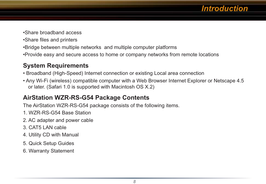Viewport: 266px width, 184px height.
Task: Click the 'Any Wi-Fi (wireless) compatible computer' line
Action: 134,81
